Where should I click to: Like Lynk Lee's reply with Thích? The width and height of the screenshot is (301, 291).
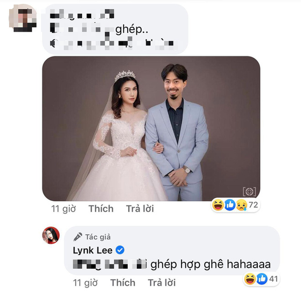point(122,283)
